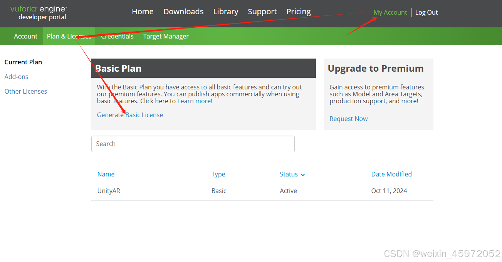Select Current Plan in the sidebar
The width and height of the screenshot is (502, 262).
point(23,62)
